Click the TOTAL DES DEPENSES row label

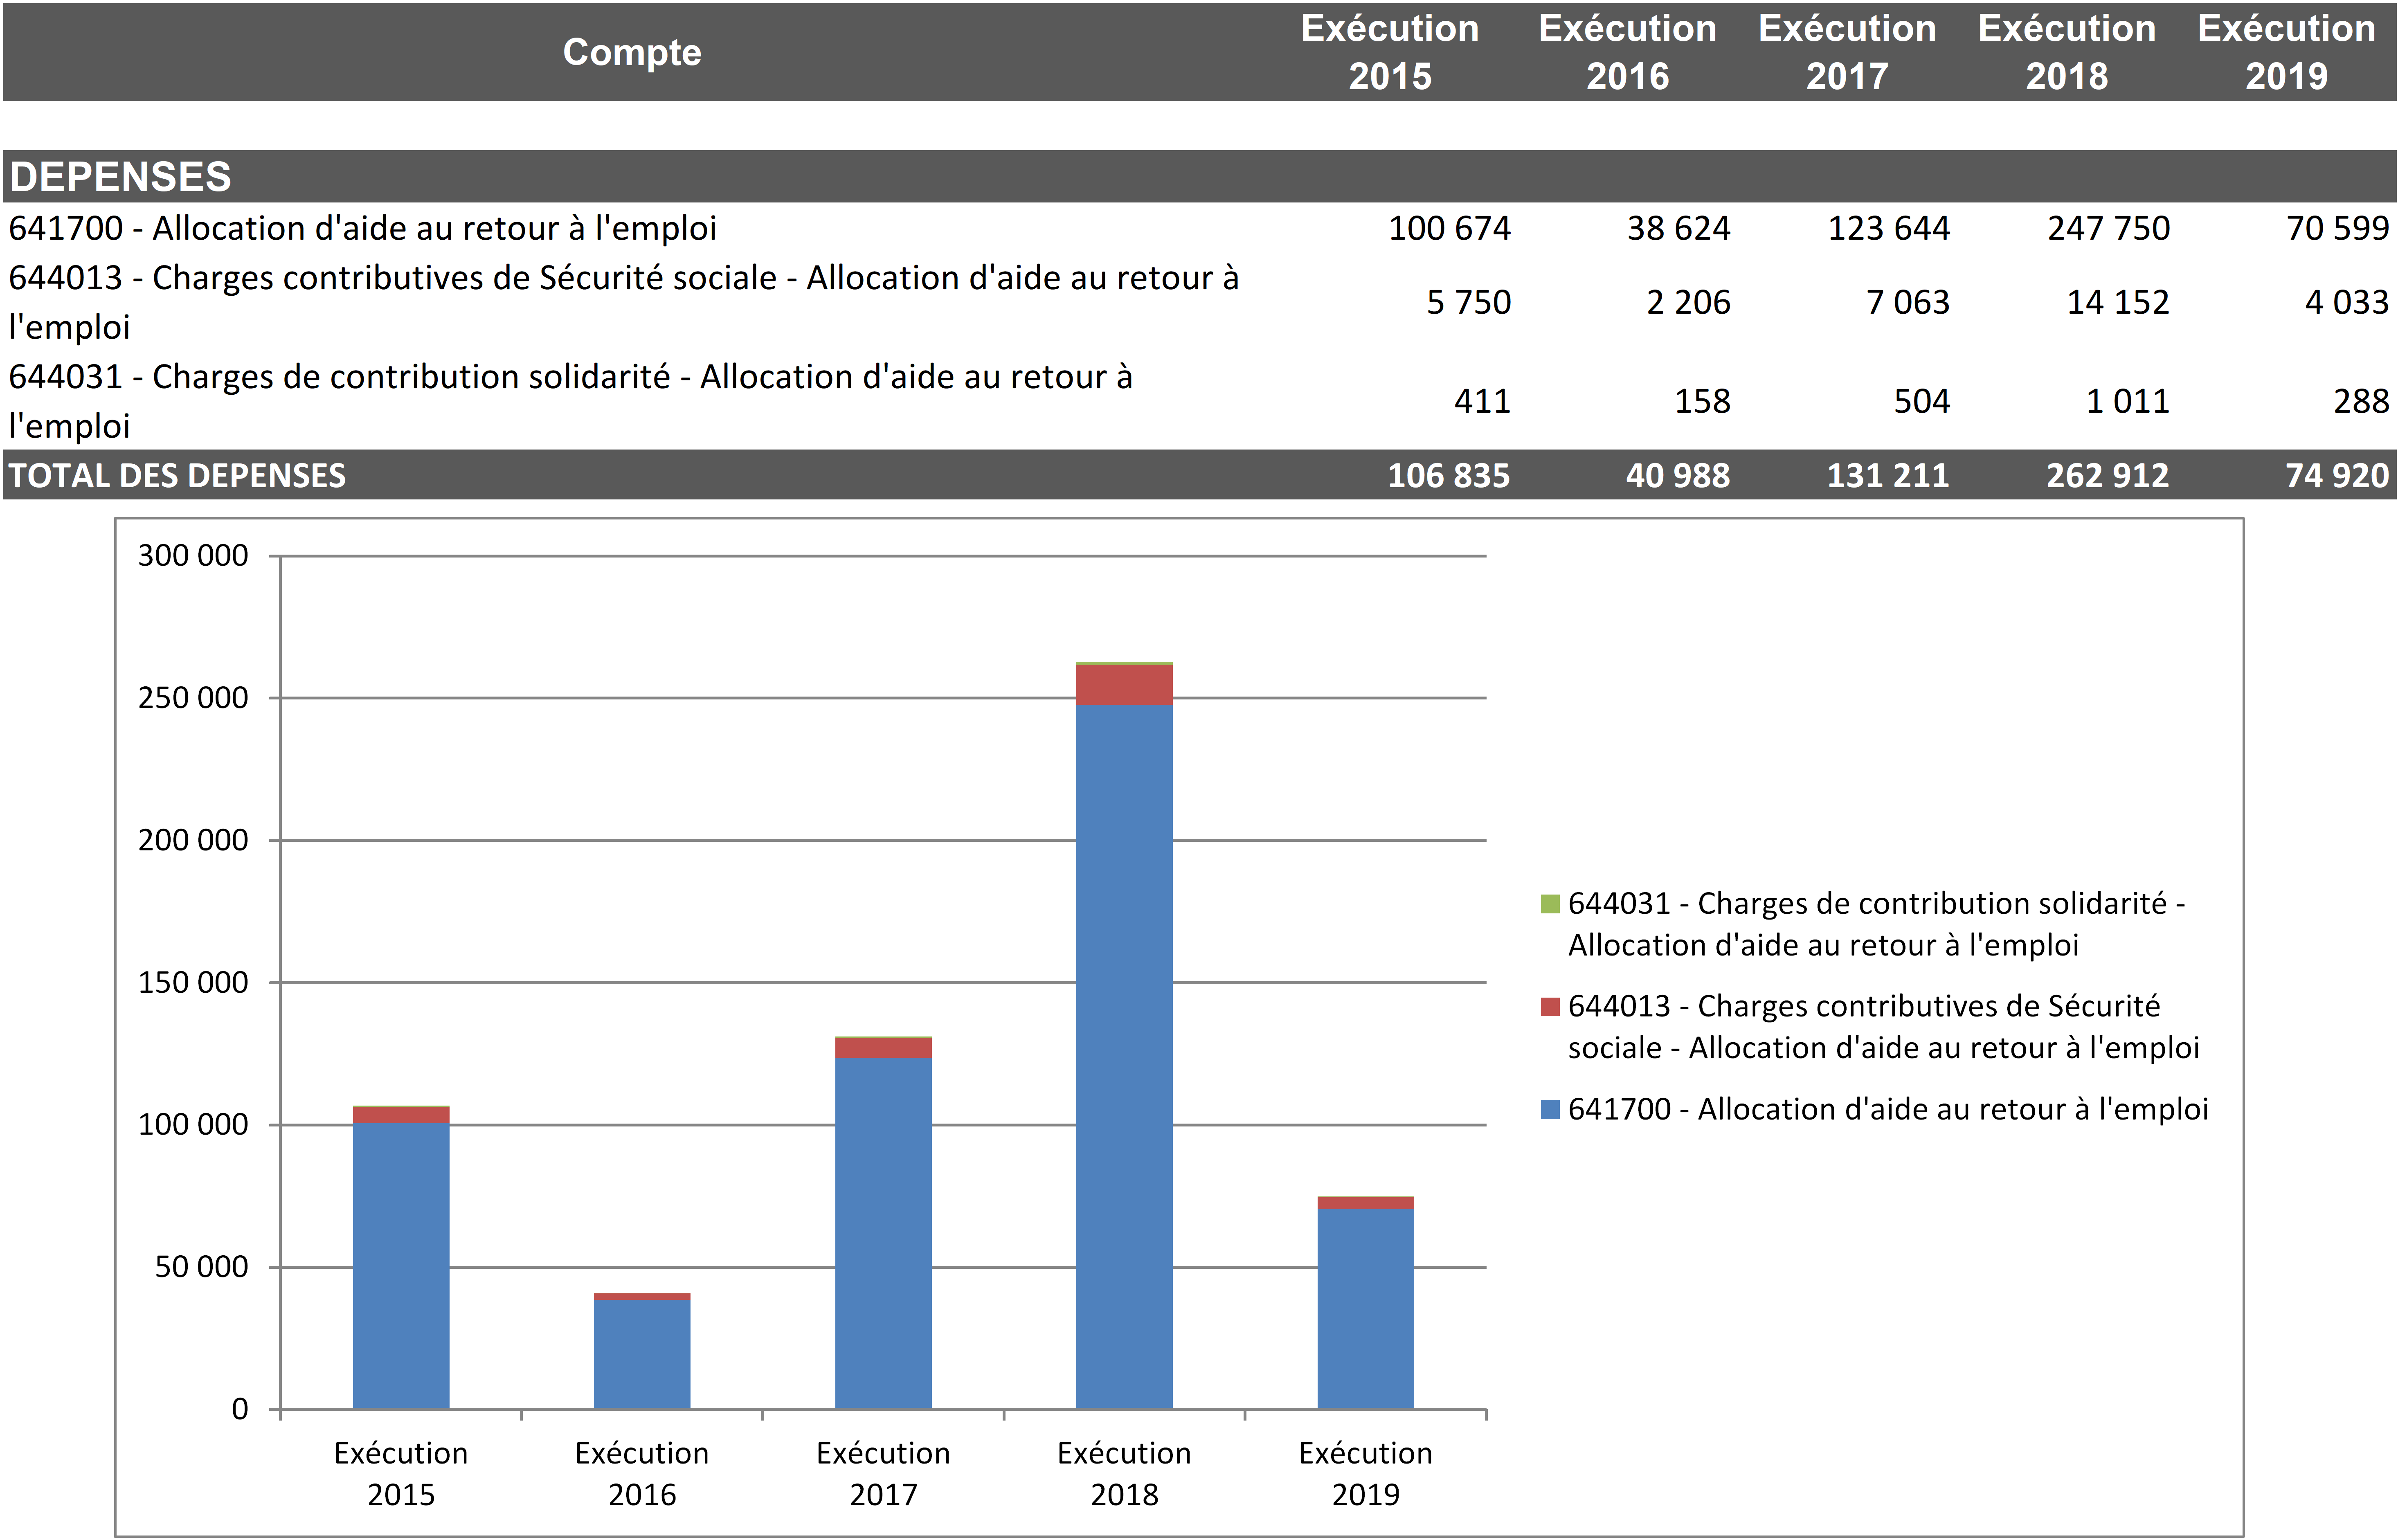tap(177, 475)
